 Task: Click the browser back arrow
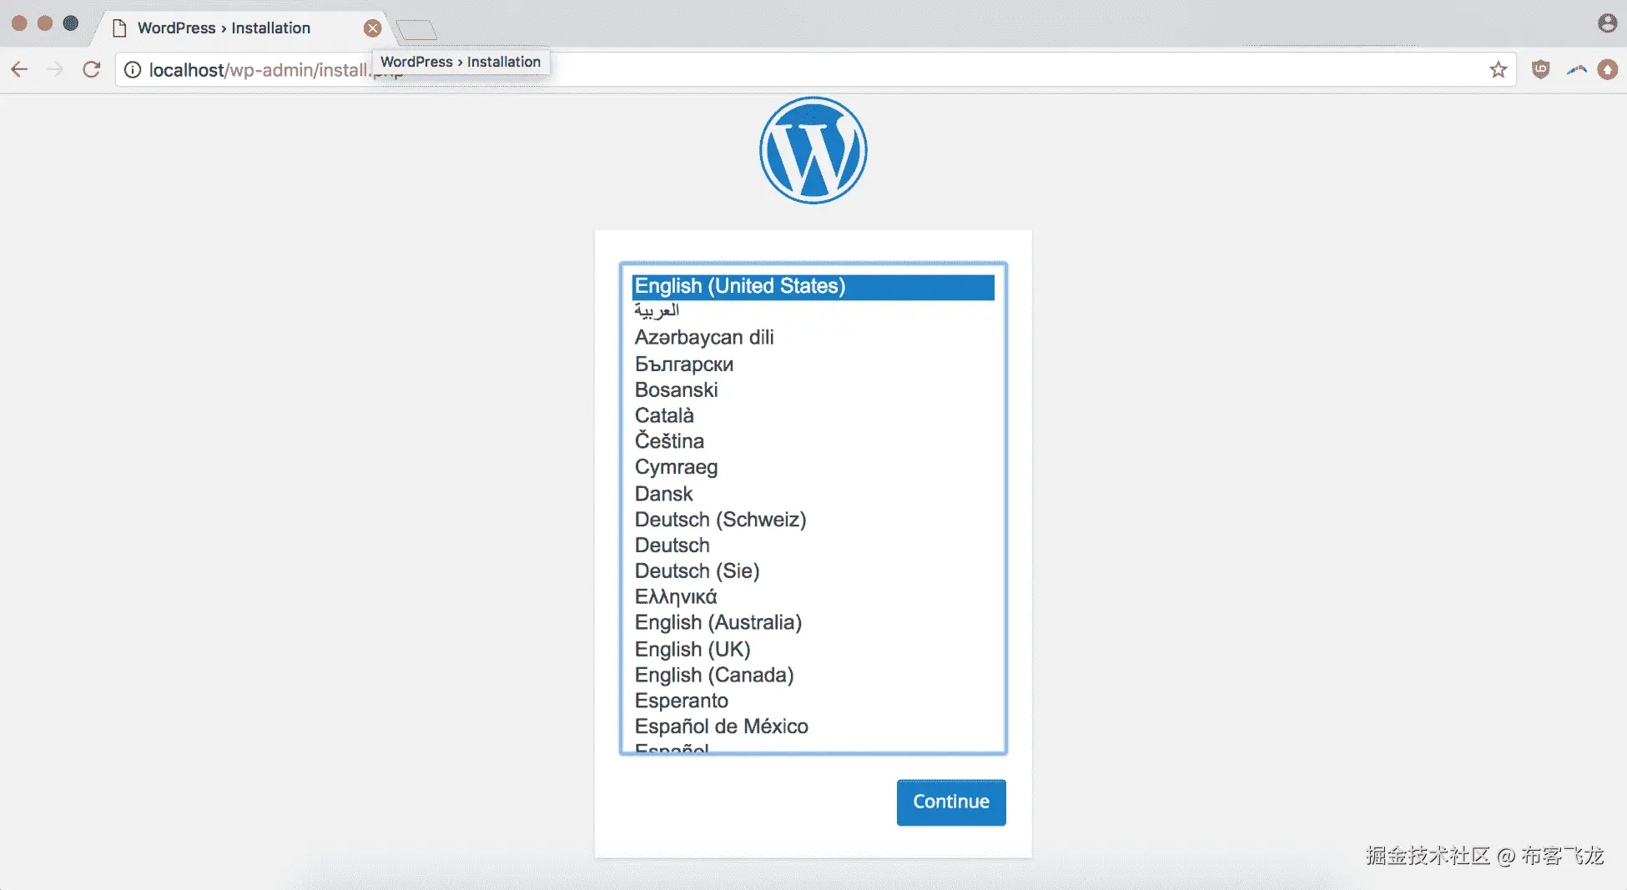[x=20, y=69]
